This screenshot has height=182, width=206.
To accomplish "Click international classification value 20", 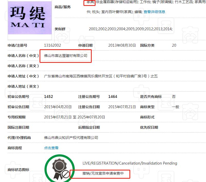I will pos(174,45).
